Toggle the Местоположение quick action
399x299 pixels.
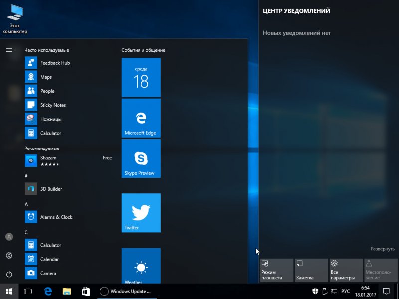[x=381, y=270]
